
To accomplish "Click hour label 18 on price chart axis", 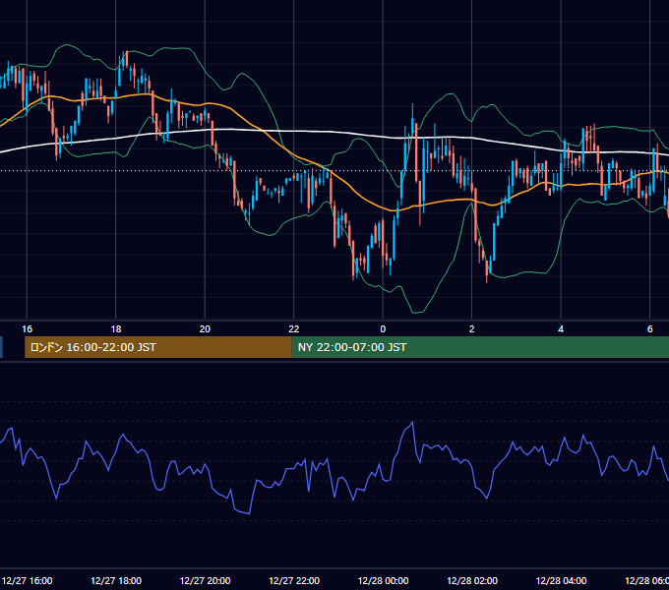I will (x=116, y=329).
